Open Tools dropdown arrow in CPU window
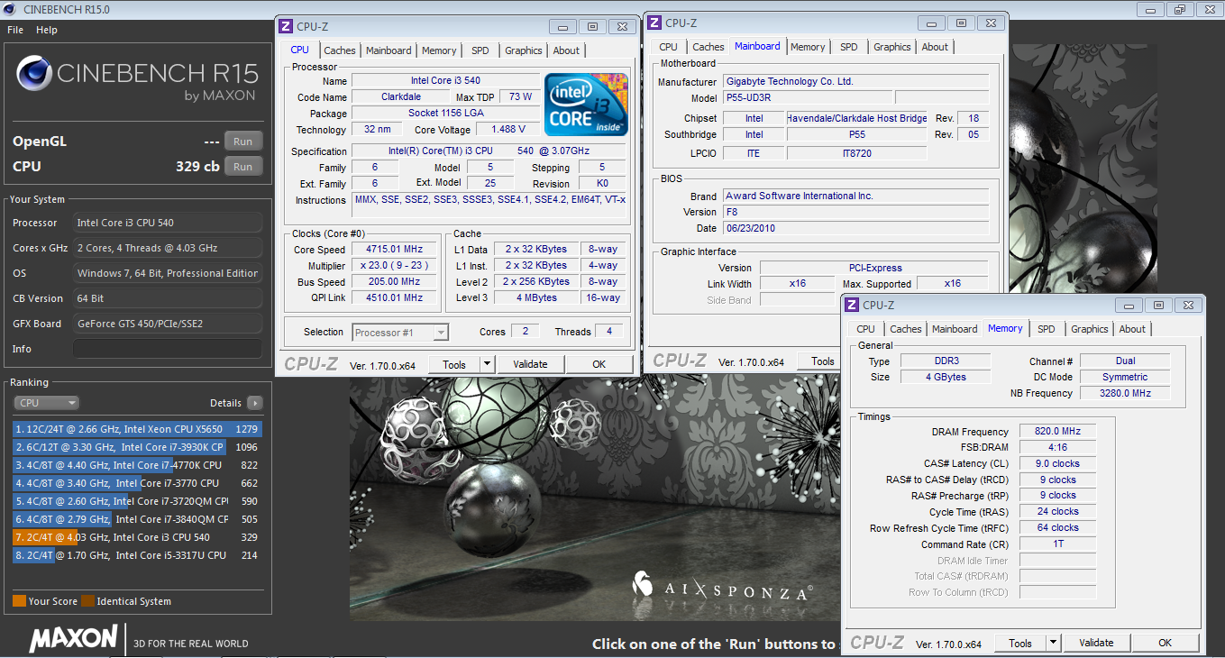The image size is (1225, 658). click(487, 364)
